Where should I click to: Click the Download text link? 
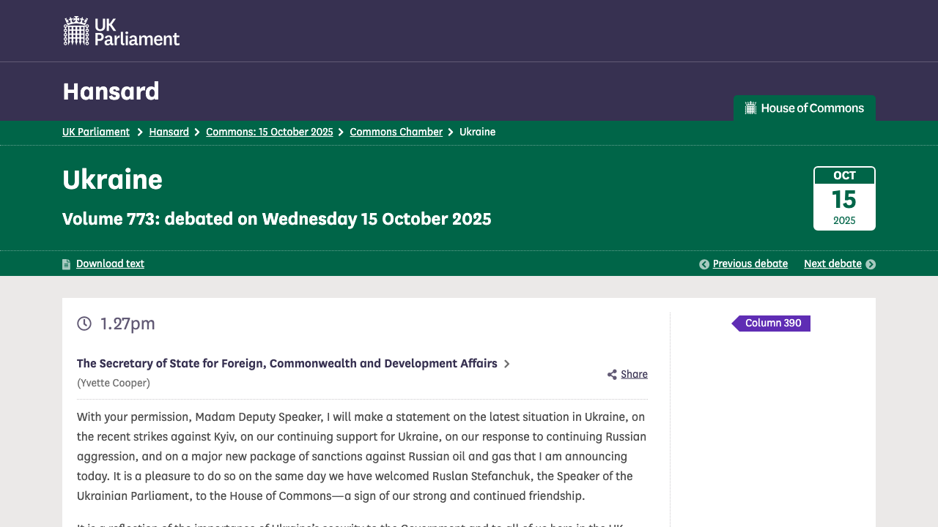pyautogui.click(x=110, y=264)
